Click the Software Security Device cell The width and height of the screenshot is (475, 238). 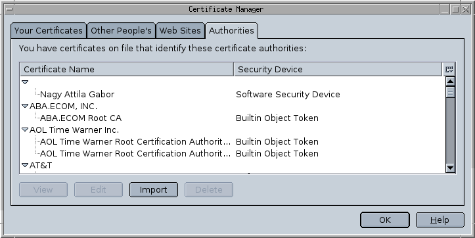[288, 94]
